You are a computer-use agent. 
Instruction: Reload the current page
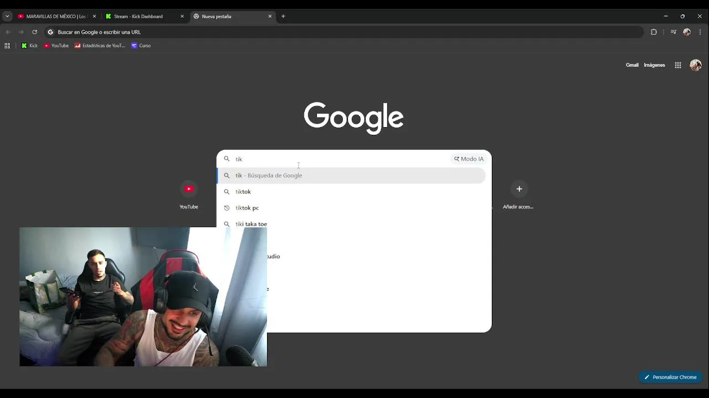pyautogui.click(x=34, y=32)
